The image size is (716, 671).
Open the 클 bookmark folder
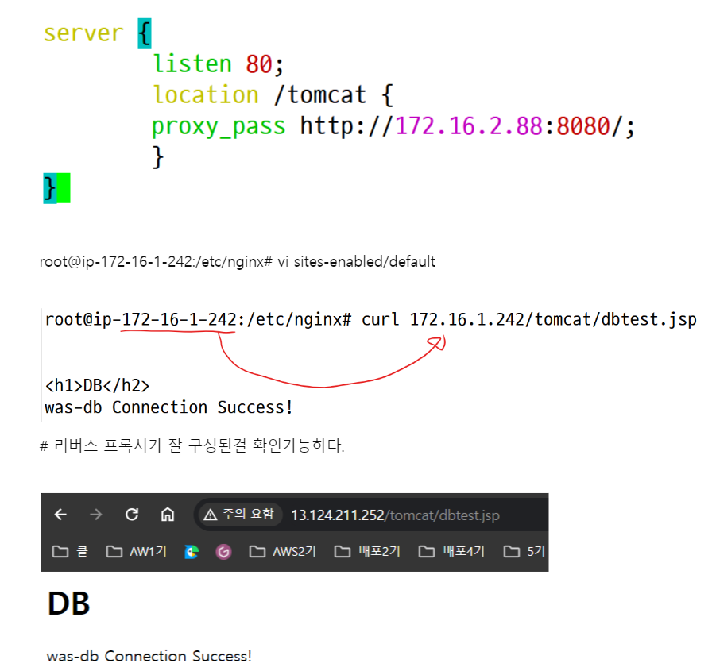point(70,551)
